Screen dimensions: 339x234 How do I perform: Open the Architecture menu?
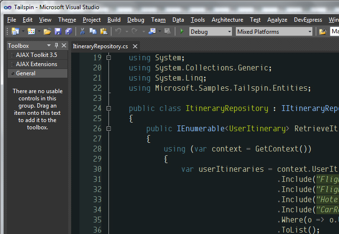[x=227, y=20]
